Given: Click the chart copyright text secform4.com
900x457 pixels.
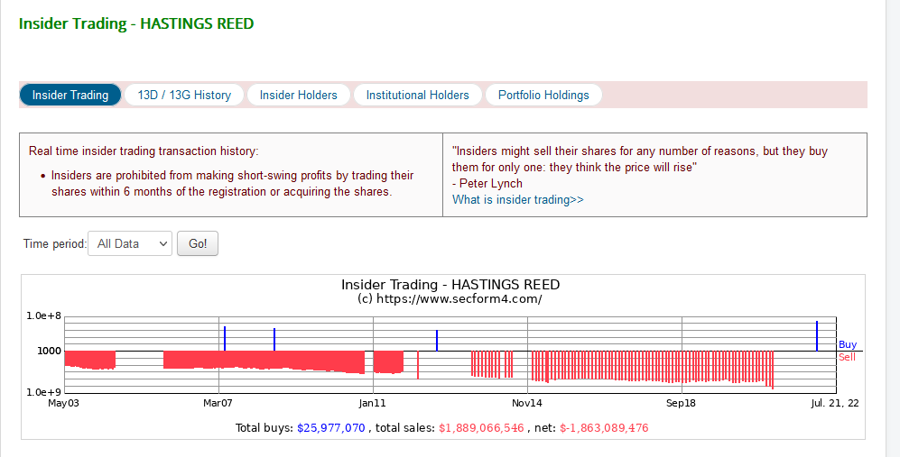Looking at the screenshot, I should pos(450,298).
